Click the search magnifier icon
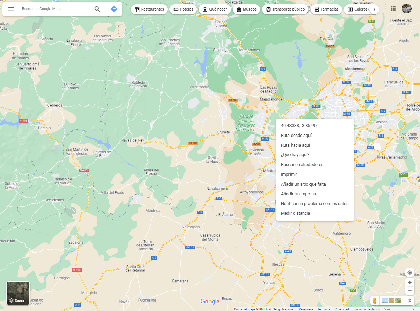 tap(97, 9)
